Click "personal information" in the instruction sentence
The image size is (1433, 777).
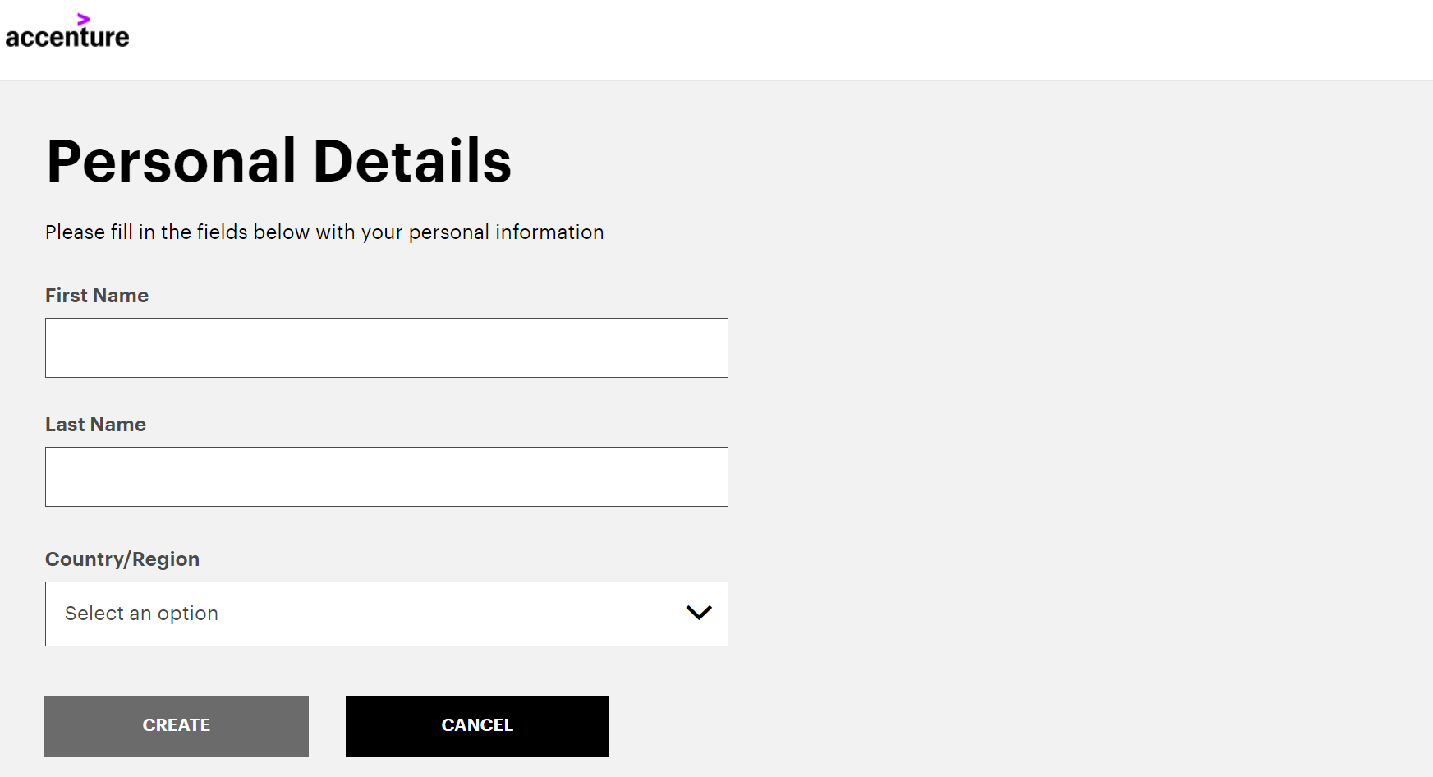click(506, 232)
